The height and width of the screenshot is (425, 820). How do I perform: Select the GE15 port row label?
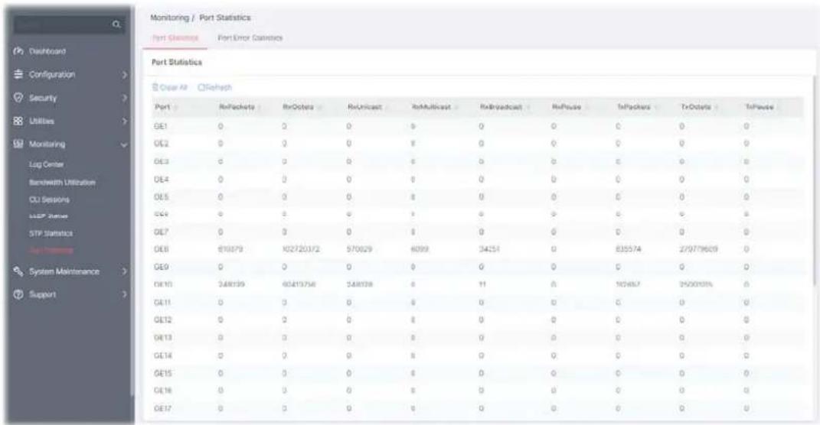point(162,373)
